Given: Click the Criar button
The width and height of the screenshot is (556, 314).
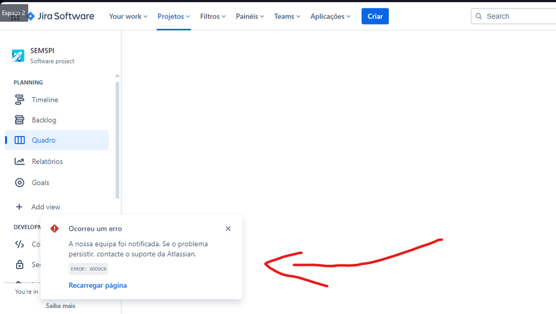Looking at the screenshot, I should [375, 16].
